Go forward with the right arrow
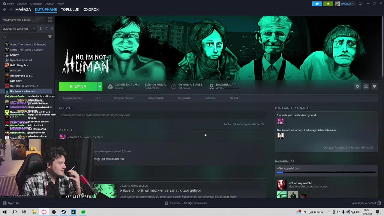 (11, 10)
